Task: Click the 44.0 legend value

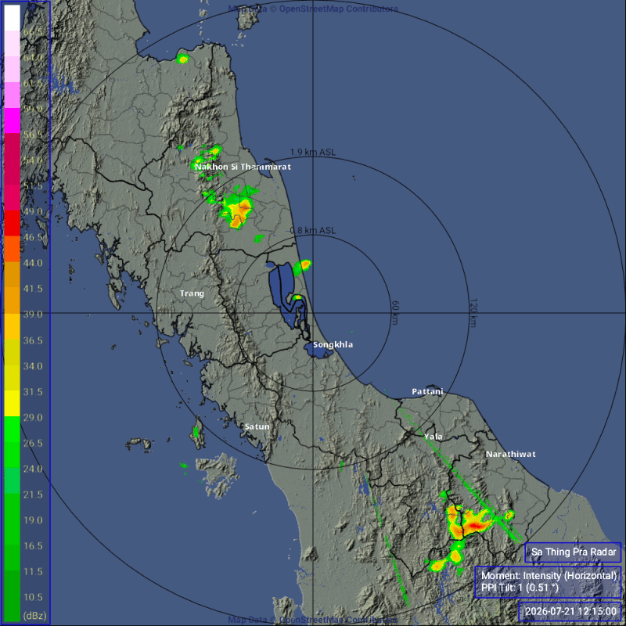Action: pos(33,263)
